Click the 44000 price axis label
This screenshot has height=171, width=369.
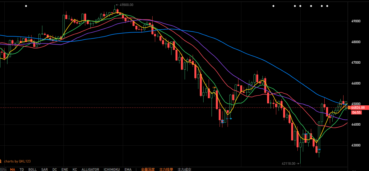click(356, 125)
